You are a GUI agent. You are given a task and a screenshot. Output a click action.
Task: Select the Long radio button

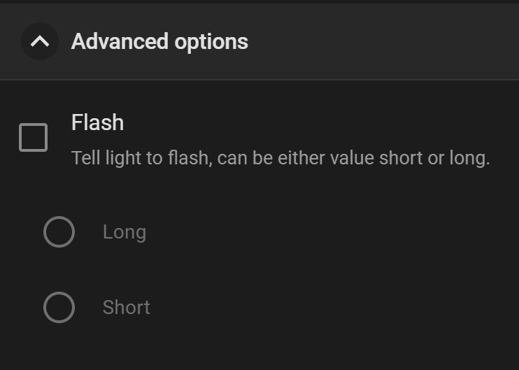59,232
